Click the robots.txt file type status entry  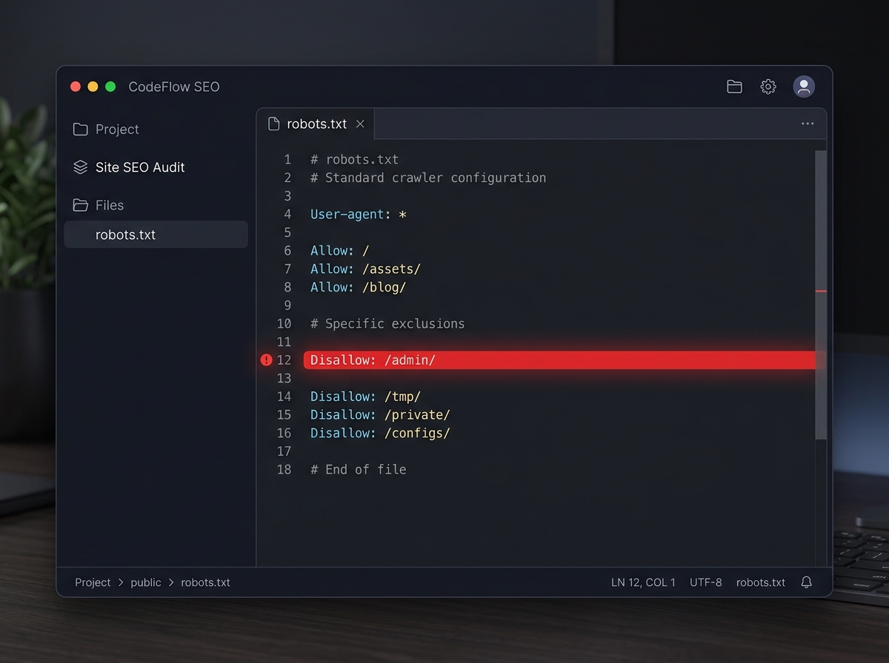[761, 582]
